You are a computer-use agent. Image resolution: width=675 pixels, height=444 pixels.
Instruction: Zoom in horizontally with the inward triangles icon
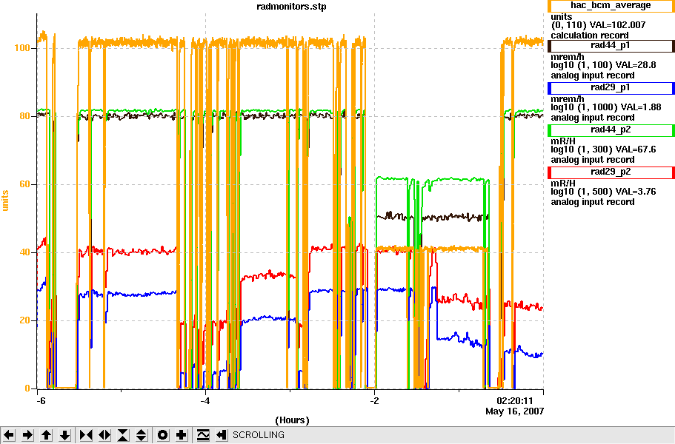pos(86,435)
